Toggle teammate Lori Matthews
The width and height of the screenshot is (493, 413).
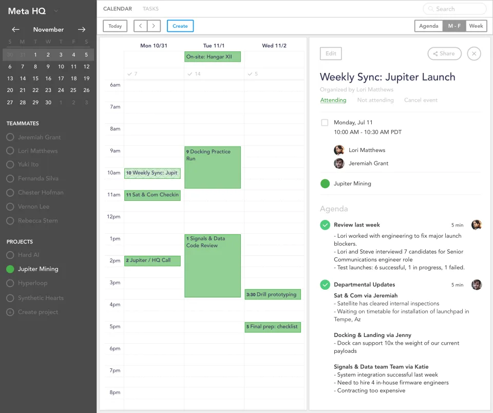tap(10, 151)
